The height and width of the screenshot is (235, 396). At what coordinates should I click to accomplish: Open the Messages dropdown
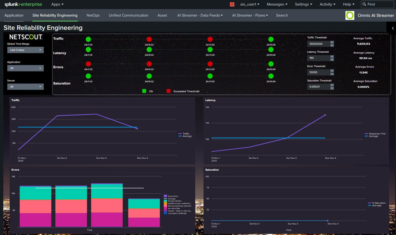[x=277, y=4]
